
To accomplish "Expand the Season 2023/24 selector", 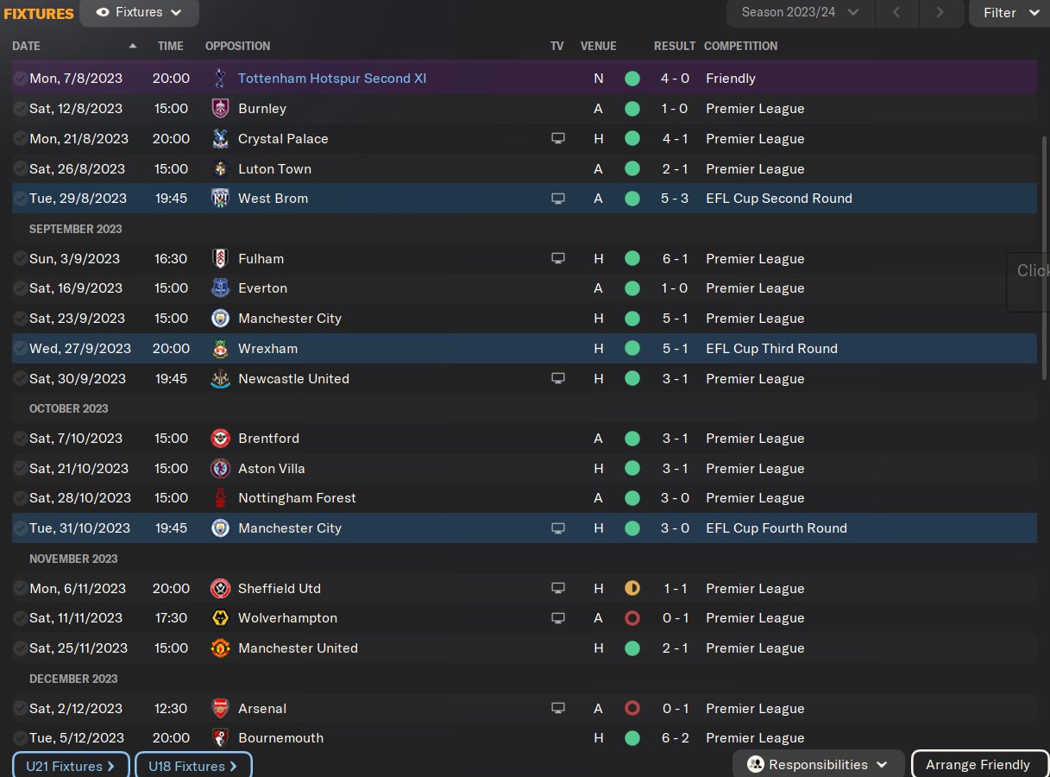I will [801, 13].
